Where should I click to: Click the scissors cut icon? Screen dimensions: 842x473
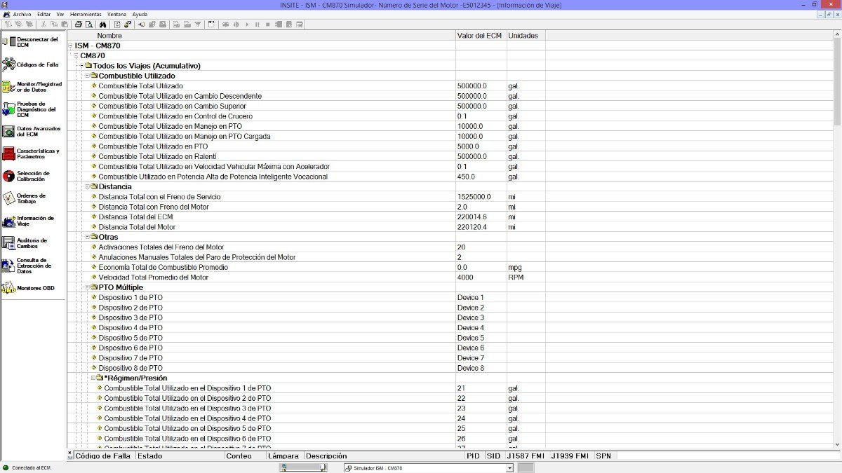[45, 25]
